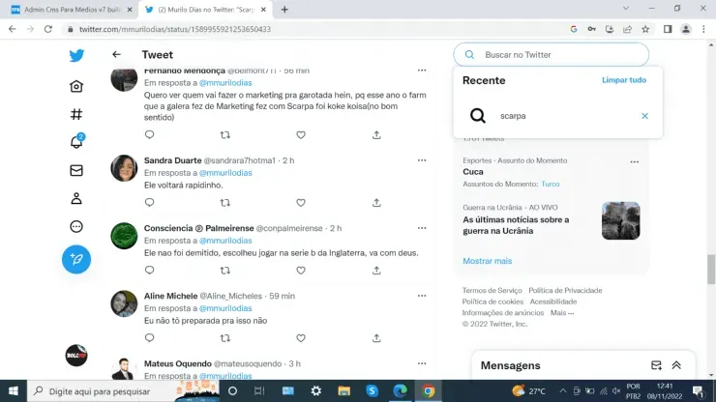716x402 pixels.
Task: Like Sandra Duarte's reply
Action: 301,203
